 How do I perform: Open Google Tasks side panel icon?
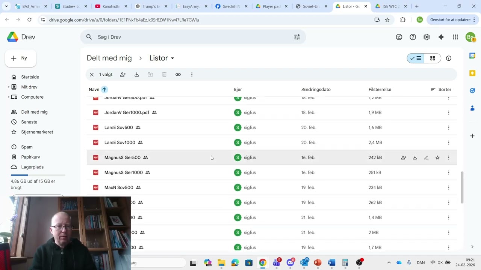[472, 90]
